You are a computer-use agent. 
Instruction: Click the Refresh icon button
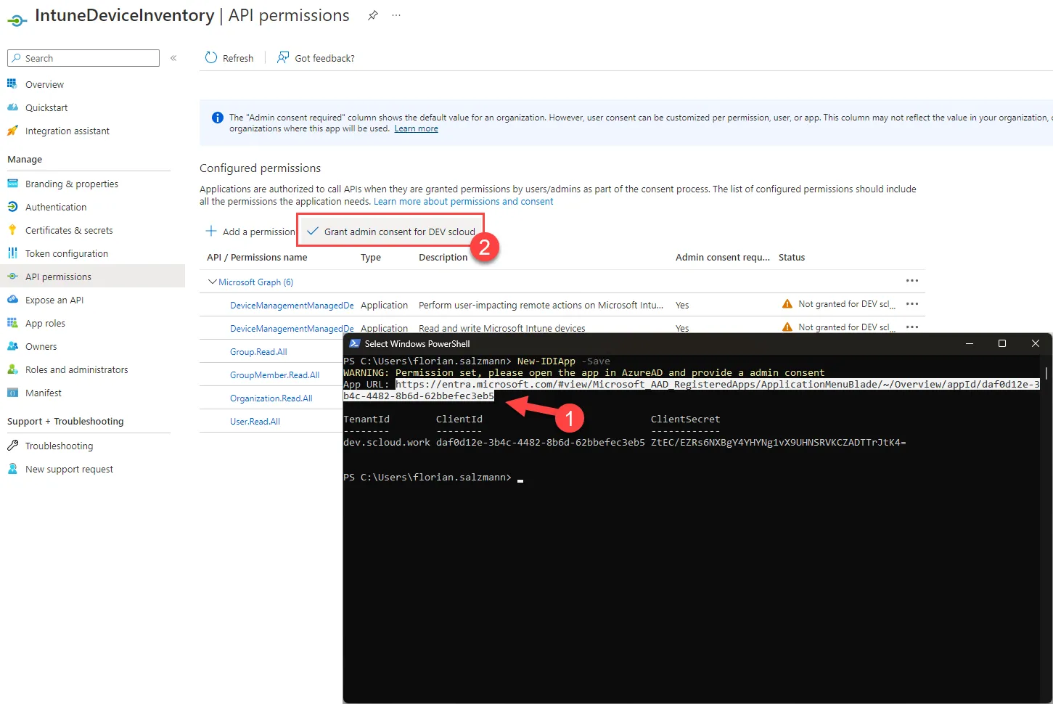[211, 57]
